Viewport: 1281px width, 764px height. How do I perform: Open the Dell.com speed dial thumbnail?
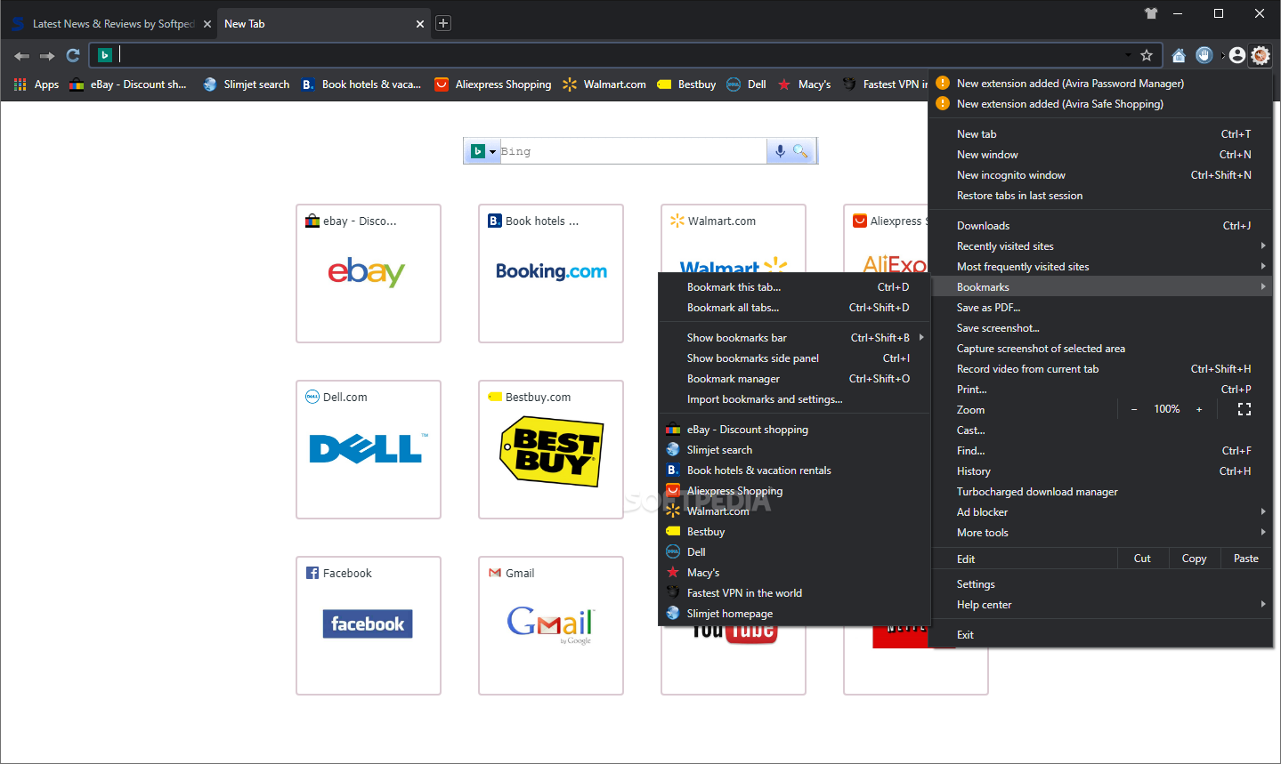point(369,449)
